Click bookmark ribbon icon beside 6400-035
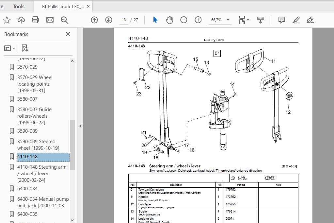Image resolution: width=334 pixels, height=223 pixels. click(x=12, y=214)
